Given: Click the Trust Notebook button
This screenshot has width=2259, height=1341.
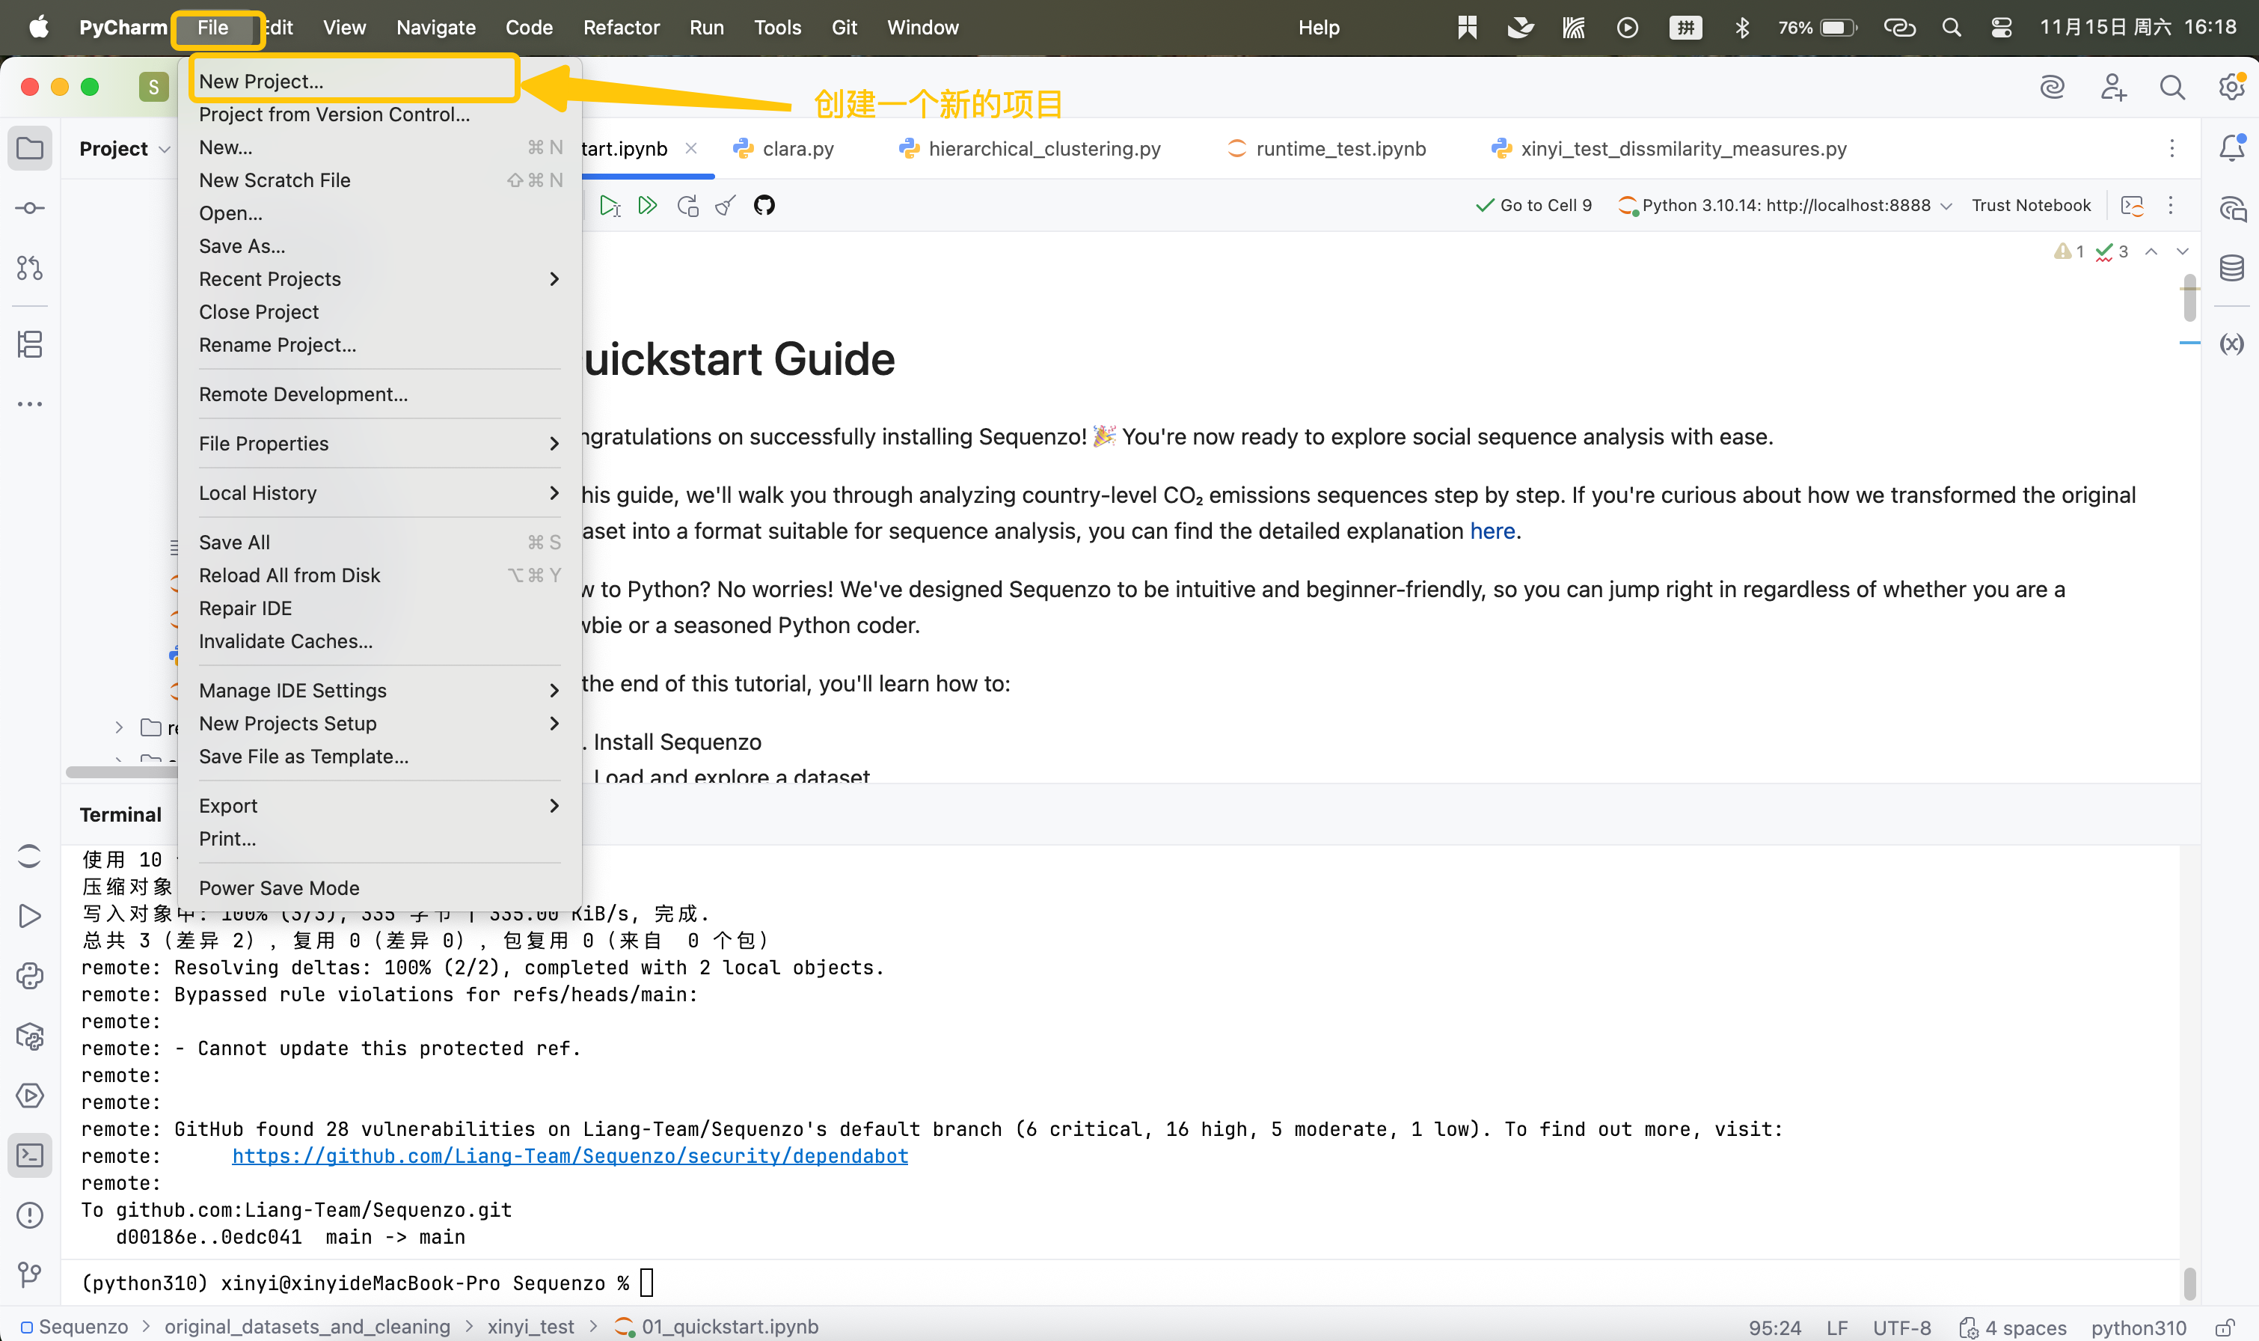Looking at the screenshot, I should (x=2030, y=205).
